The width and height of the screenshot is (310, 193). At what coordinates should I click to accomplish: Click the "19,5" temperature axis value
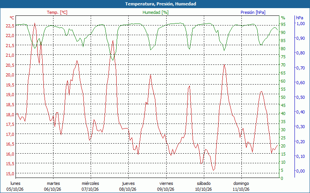[x=10, y=85]
